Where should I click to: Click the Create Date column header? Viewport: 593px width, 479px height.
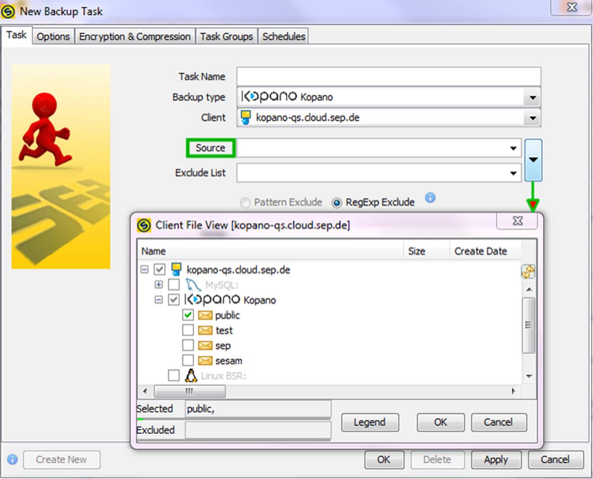pos(485,251)
